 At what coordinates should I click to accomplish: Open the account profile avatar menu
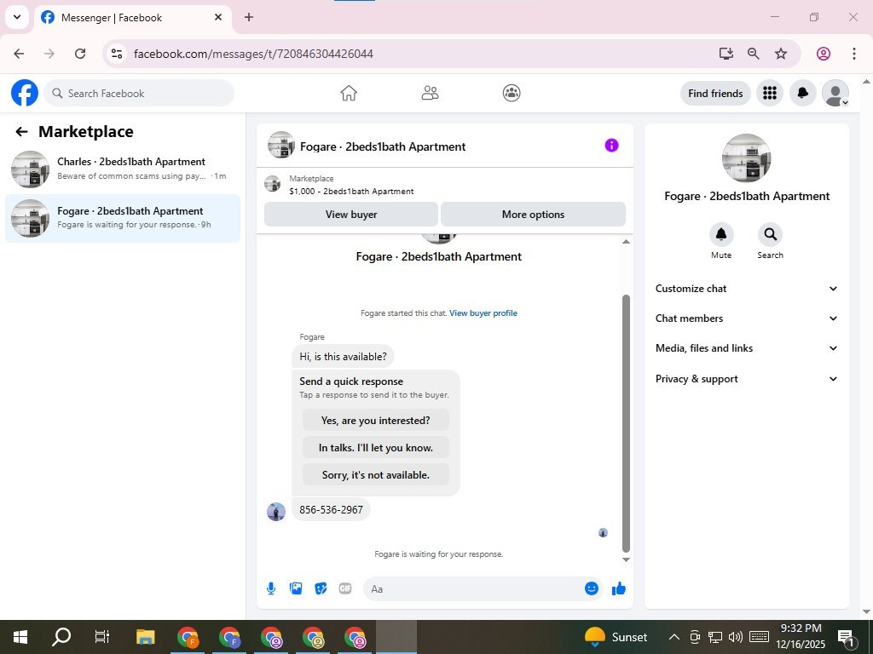[835, 93]
